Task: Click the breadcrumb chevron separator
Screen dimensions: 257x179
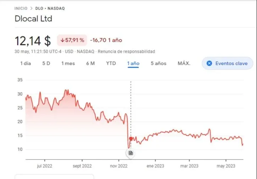Action: click(x=31, y=8)
